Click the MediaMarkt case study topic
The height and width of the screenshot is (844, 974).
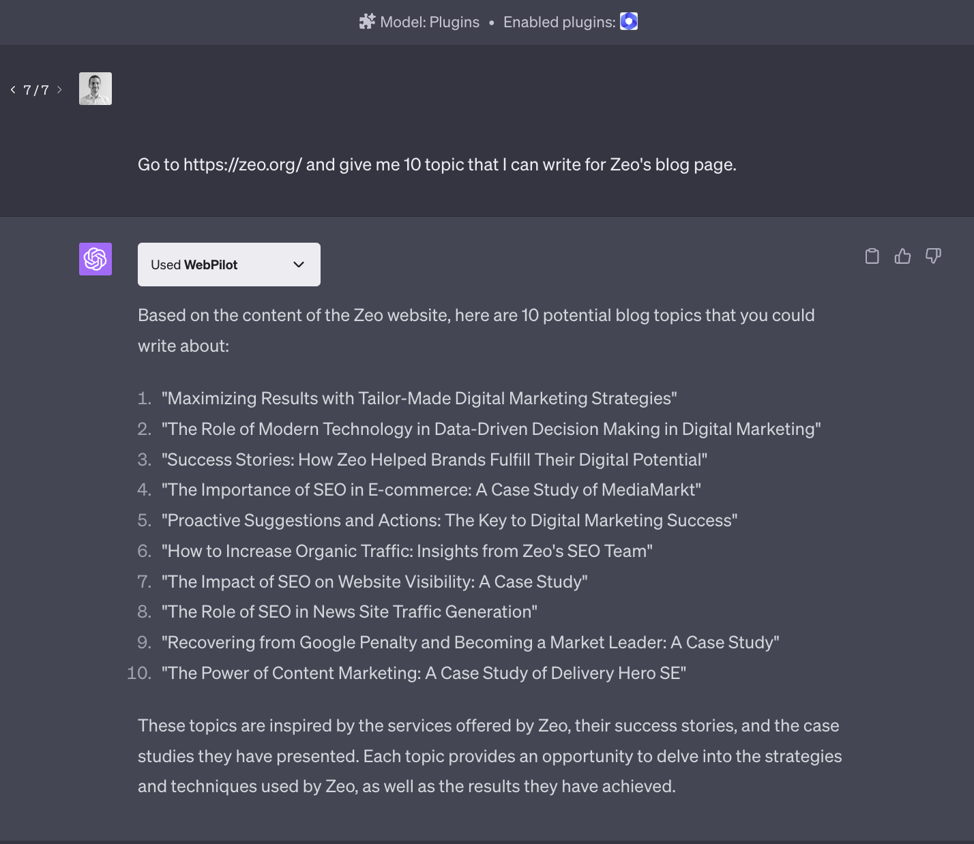tap(431, 489)
